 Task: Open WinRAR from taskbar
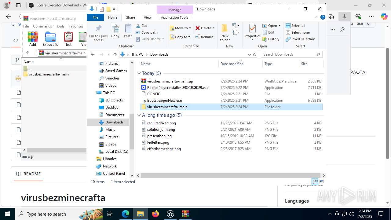pos(185,214)
